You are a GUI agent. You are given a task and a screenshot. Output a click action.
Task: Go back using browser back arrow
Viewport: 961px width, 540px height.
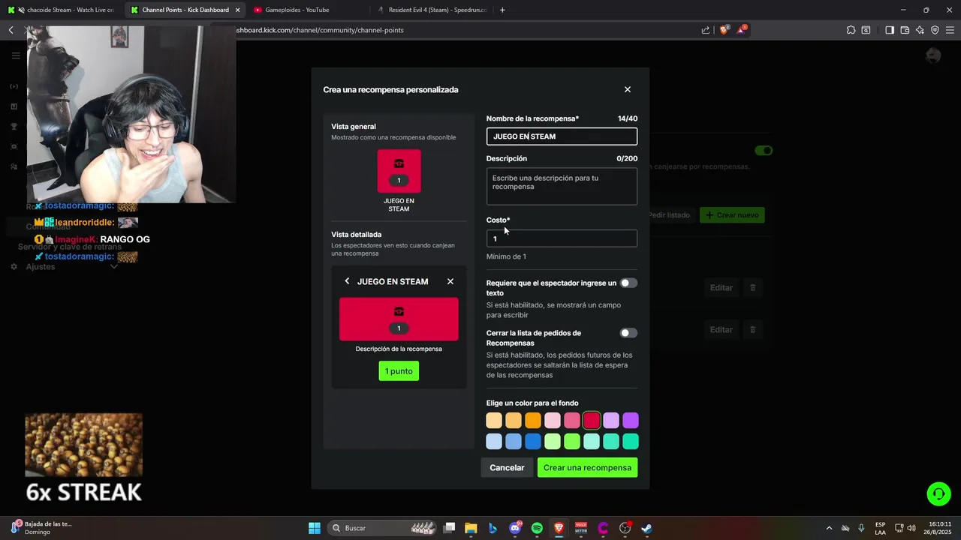[x=11, y=30]
